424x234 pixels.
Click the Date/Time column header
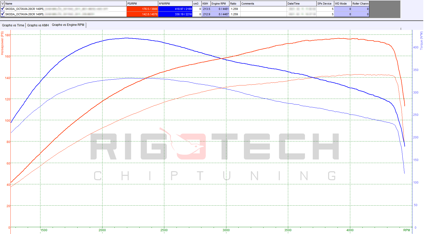302,4
